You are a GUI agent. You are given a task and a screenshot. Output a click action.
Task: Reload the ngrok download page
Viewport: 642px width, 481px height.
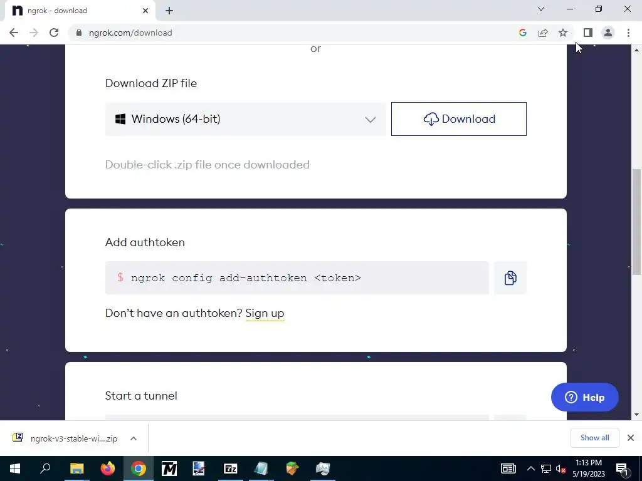click(x=54, y=33)
